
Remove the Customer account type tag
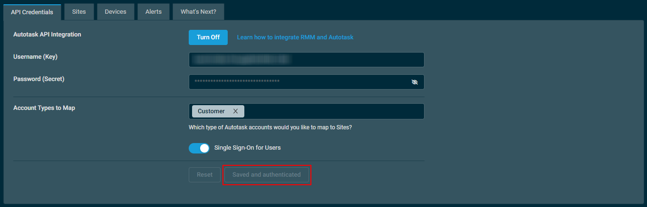pos(235,111)
